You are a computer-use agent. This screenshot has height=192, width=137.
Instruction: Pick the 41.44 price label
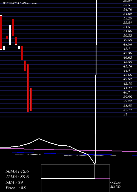(127, 88)
